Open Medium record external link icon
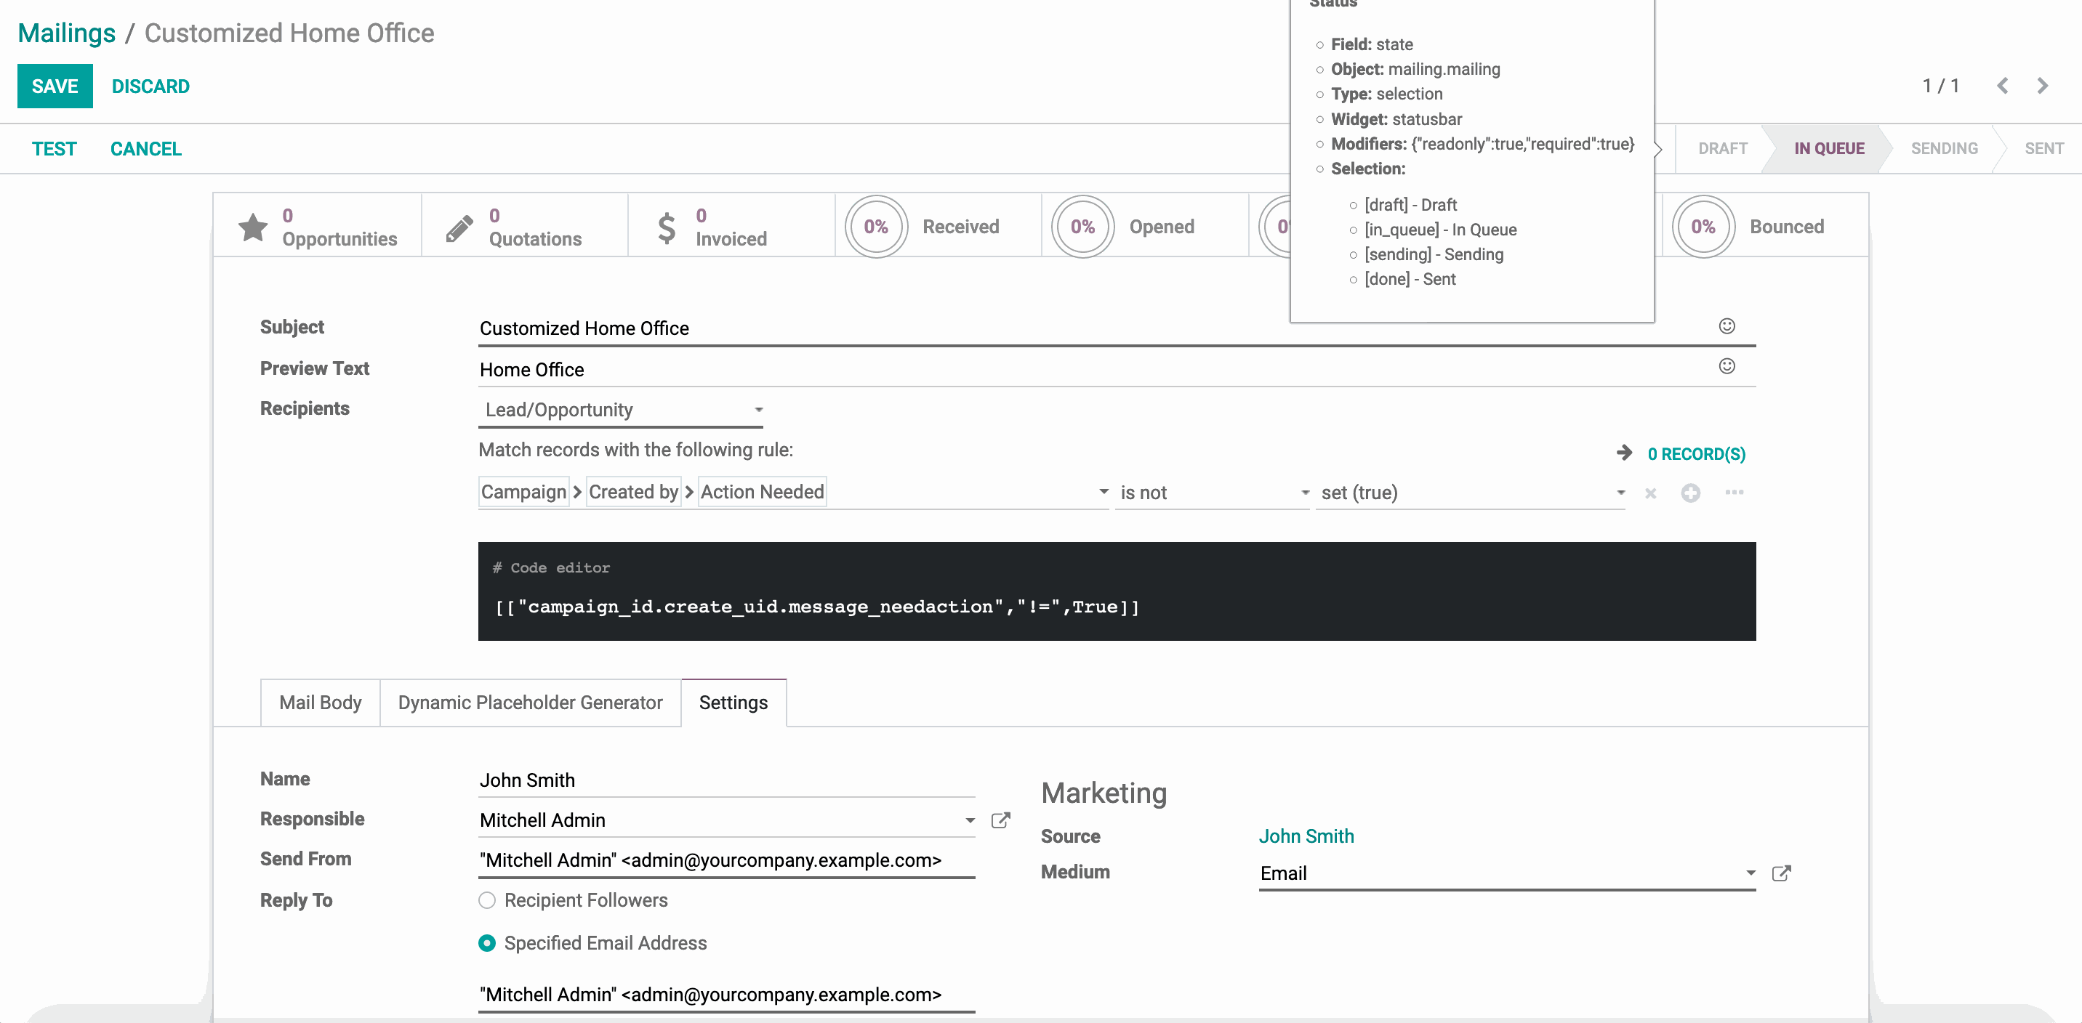 pyautogui.click(x=1780, y=873)
